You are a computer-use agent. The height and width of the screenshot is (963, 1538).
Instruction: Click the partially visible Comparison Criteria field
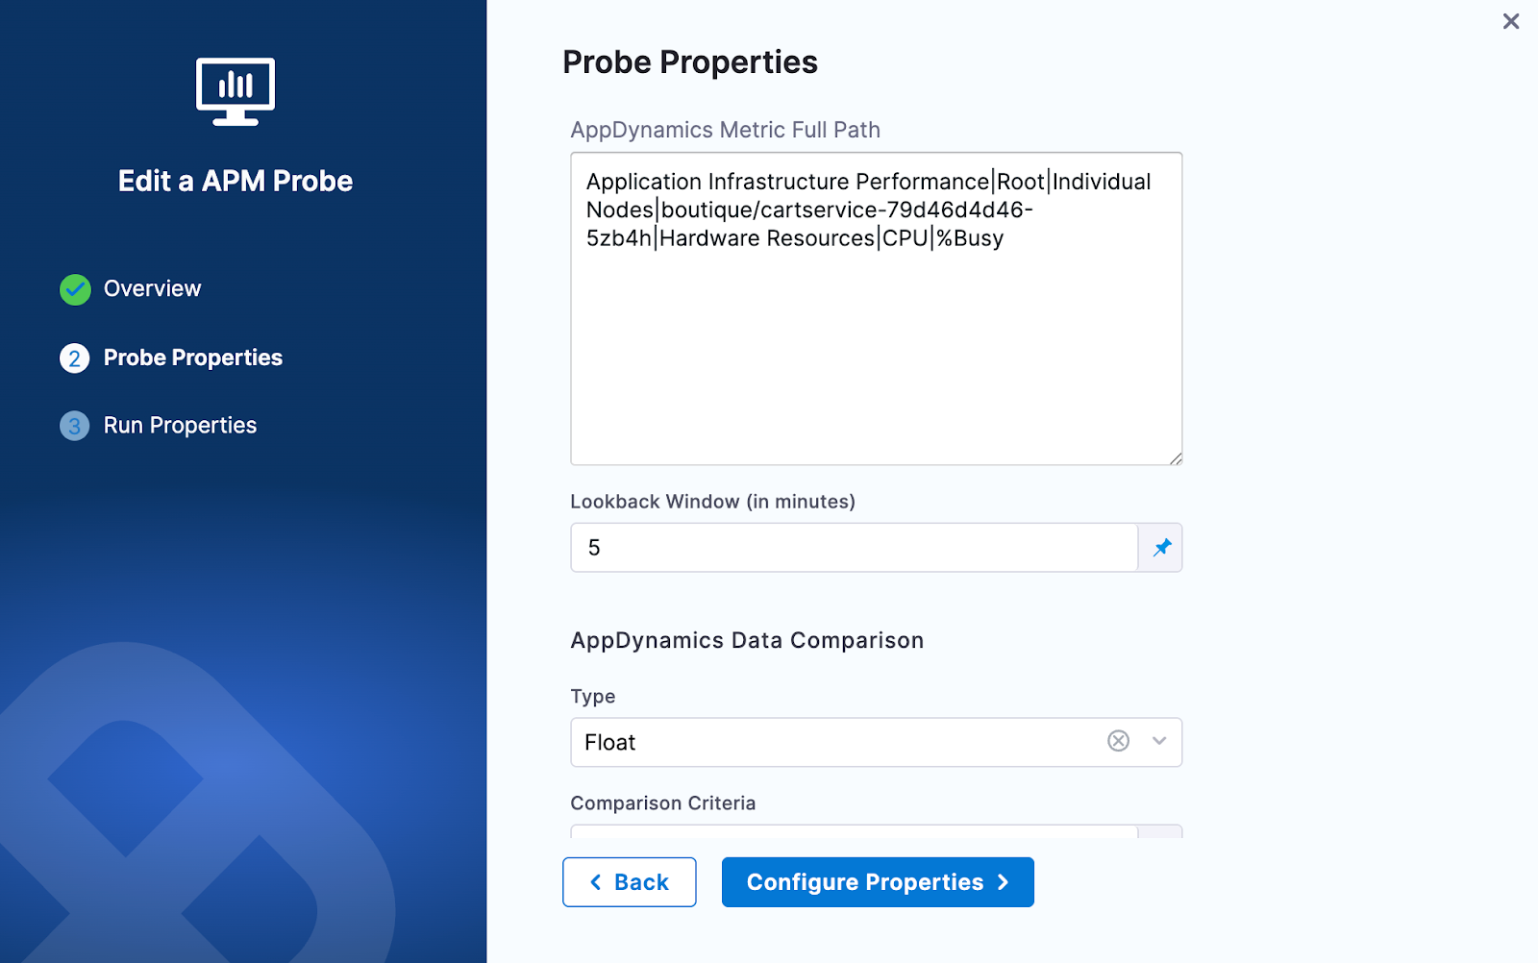pos(854,831)
